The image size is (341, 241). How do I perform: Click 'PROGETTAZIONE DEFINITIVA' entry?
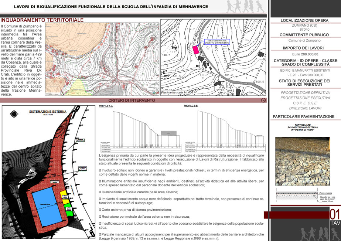coord(305,93)
